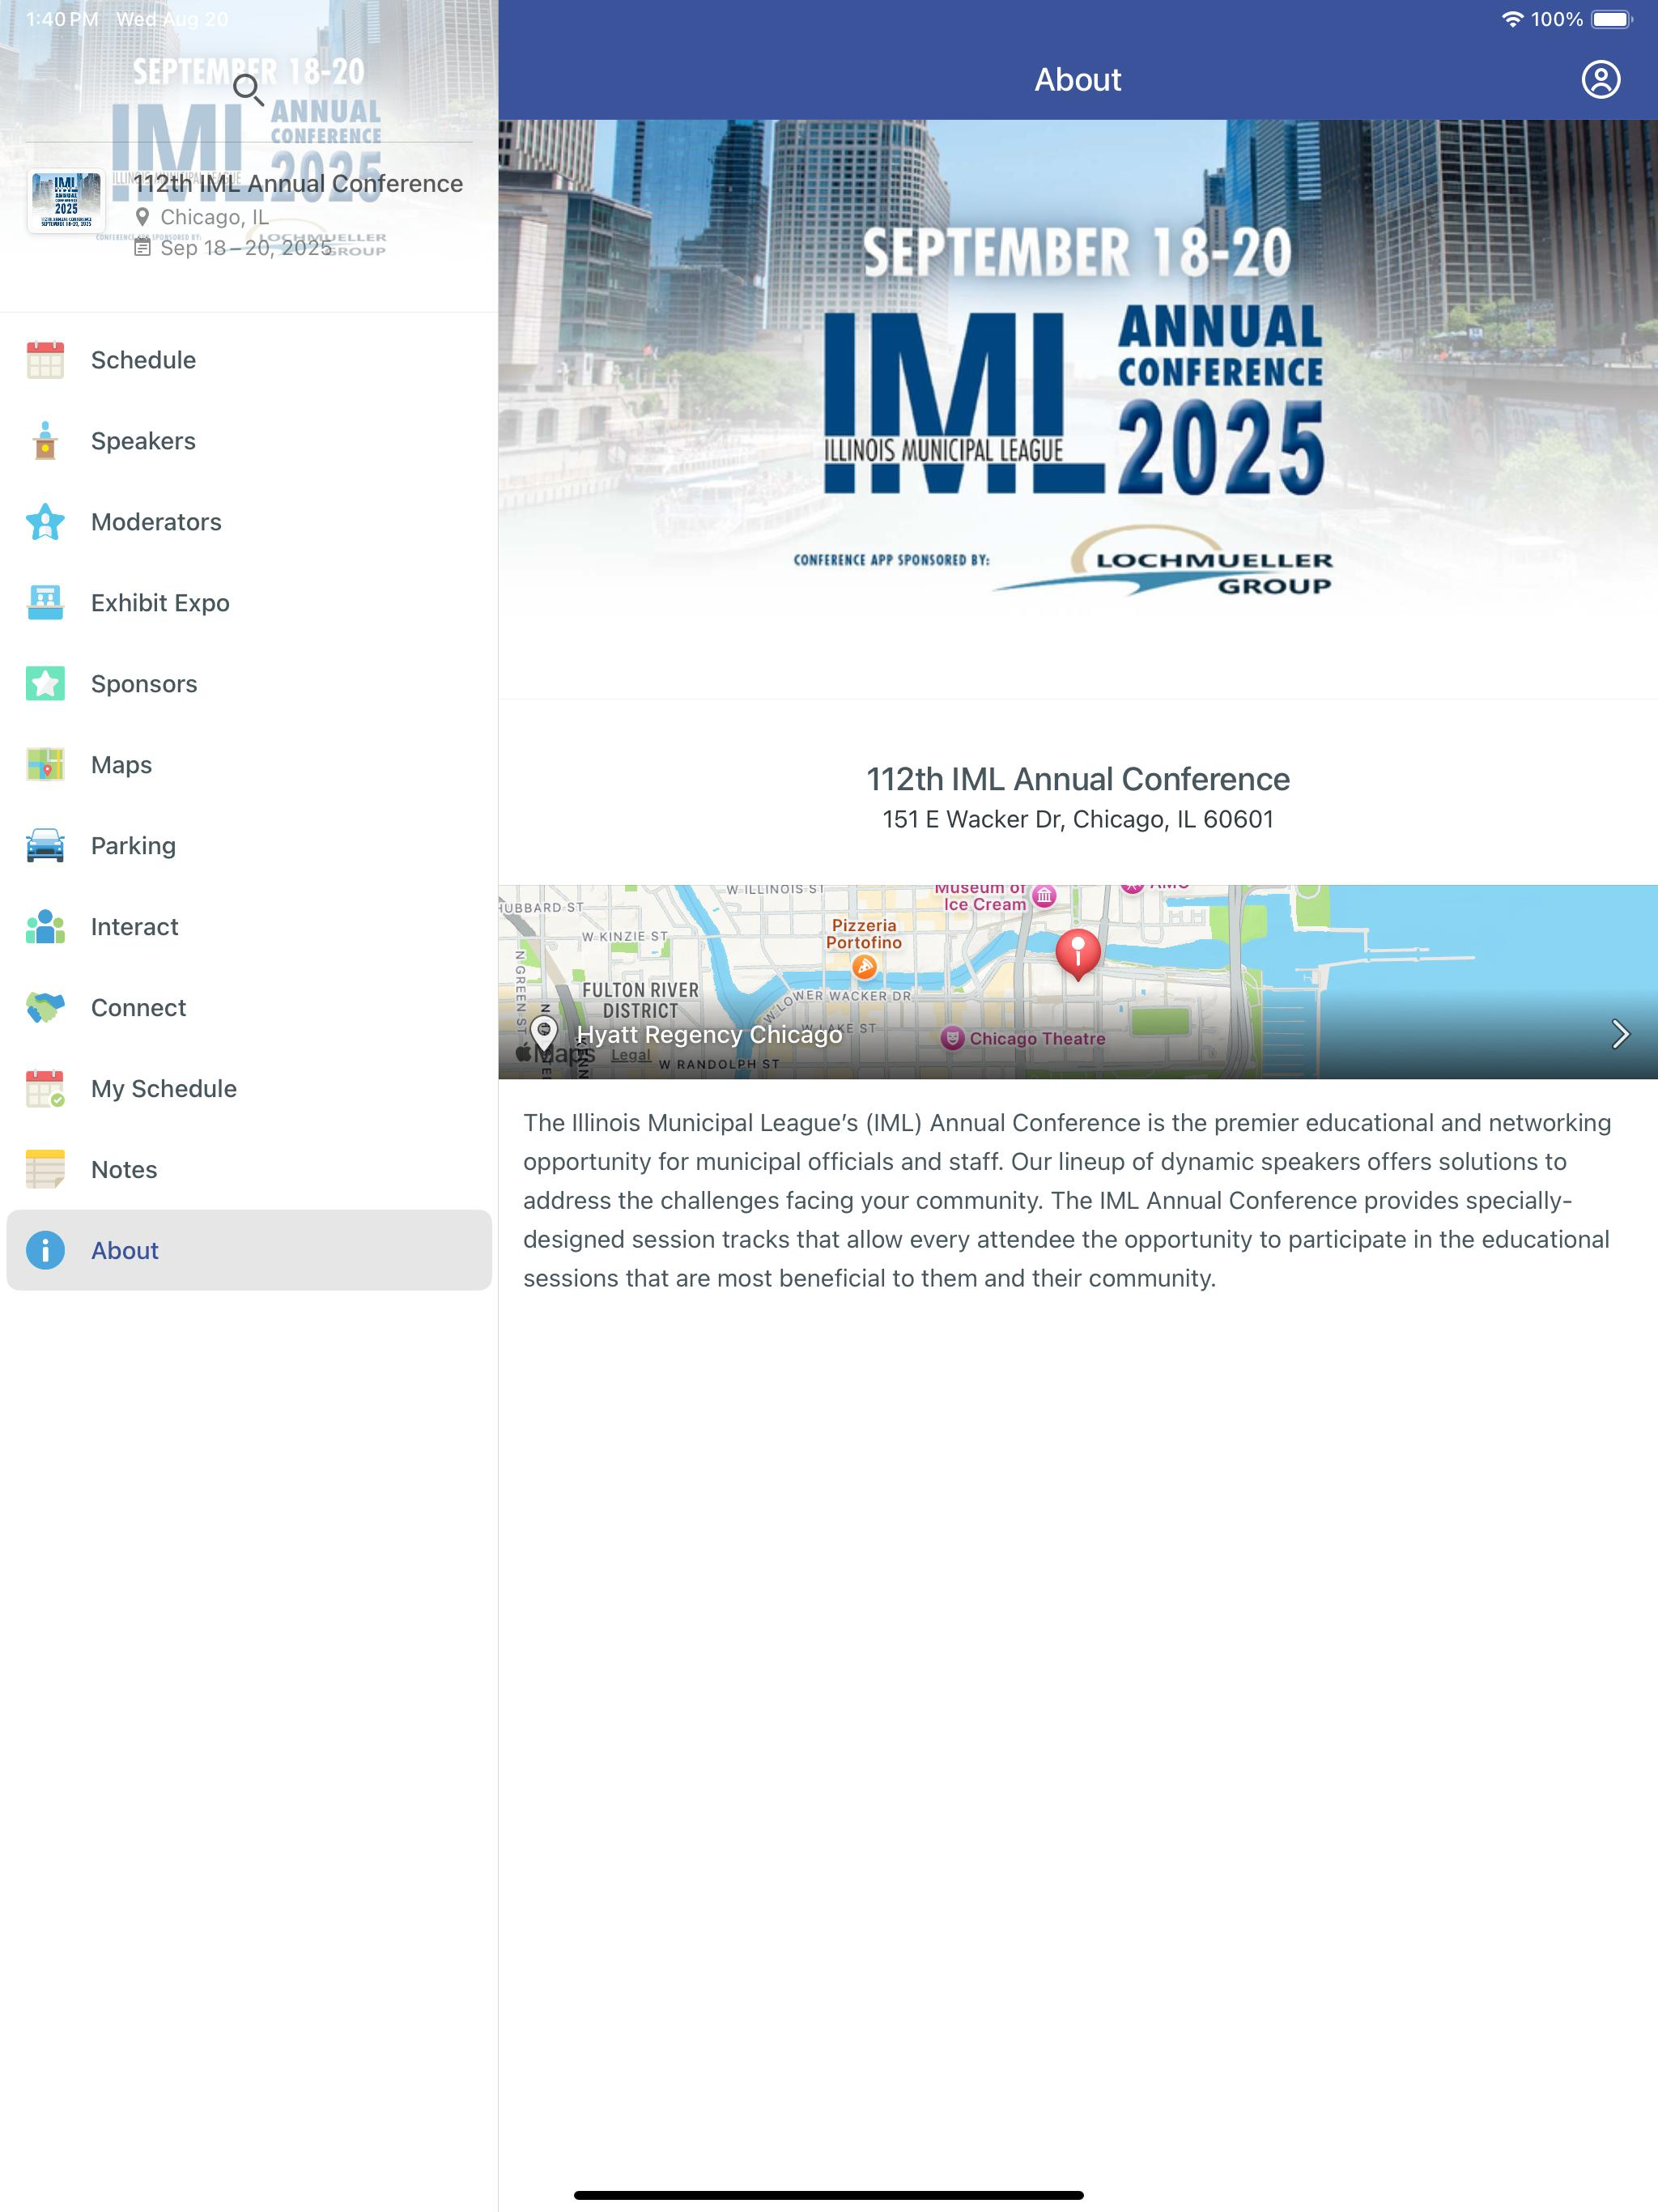1658x2212 pixels.
Task: Tap the Museum of Ice Cream marker
Action: click(x=1044, y=896)
